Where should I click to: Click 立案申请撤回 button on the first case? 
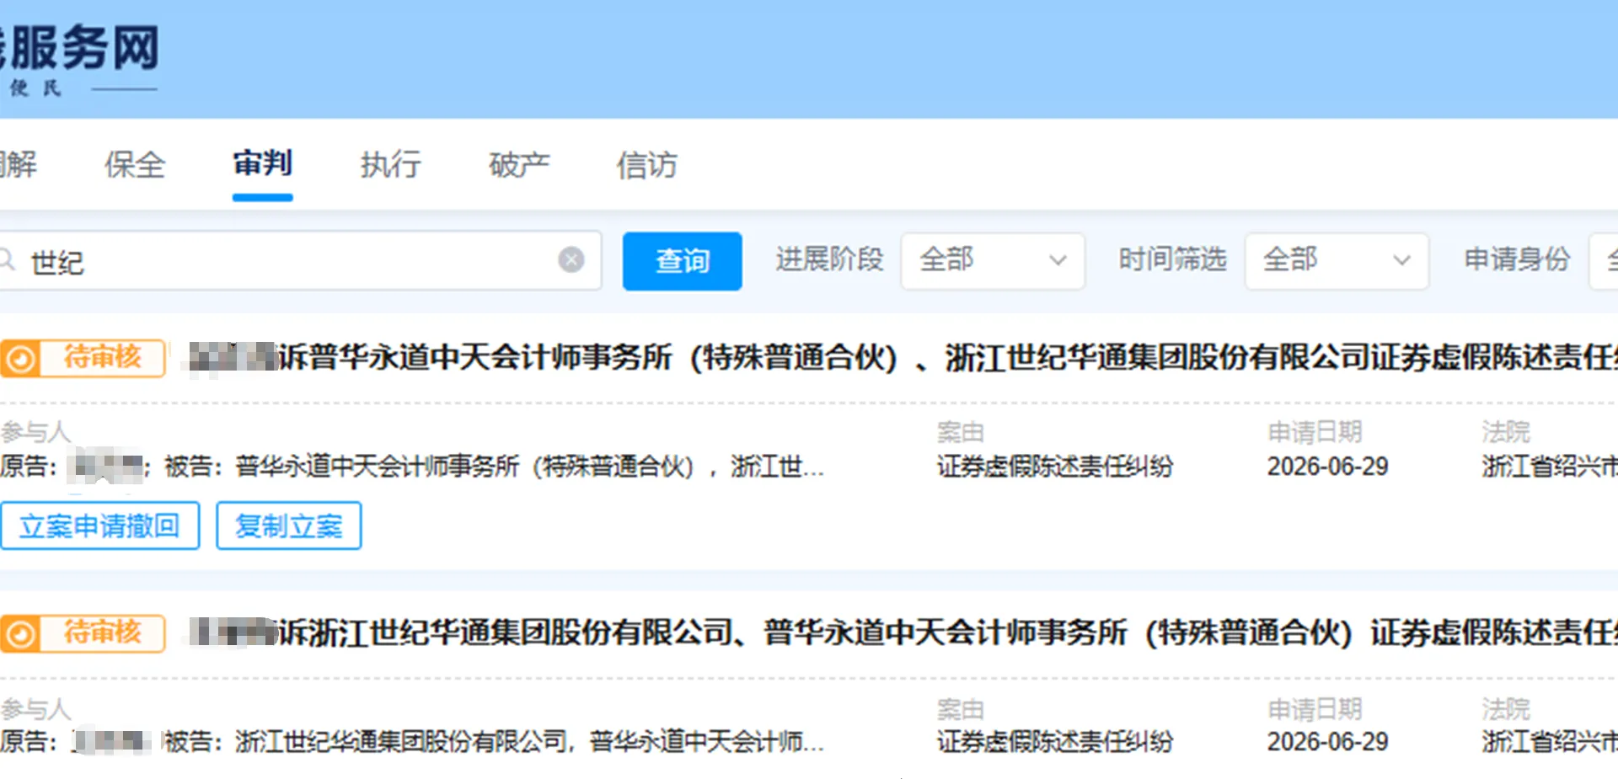(x=99, y=526)
